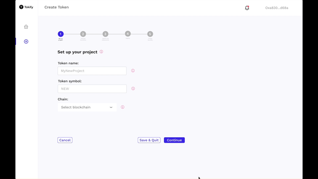Show the Token name info tooltip icon
Image resolution: width=318 pixels, height=179 pixels.
pos(133,71)
